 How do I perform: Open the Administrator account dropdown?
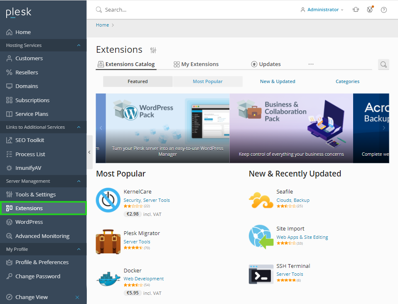coord(322,10)
